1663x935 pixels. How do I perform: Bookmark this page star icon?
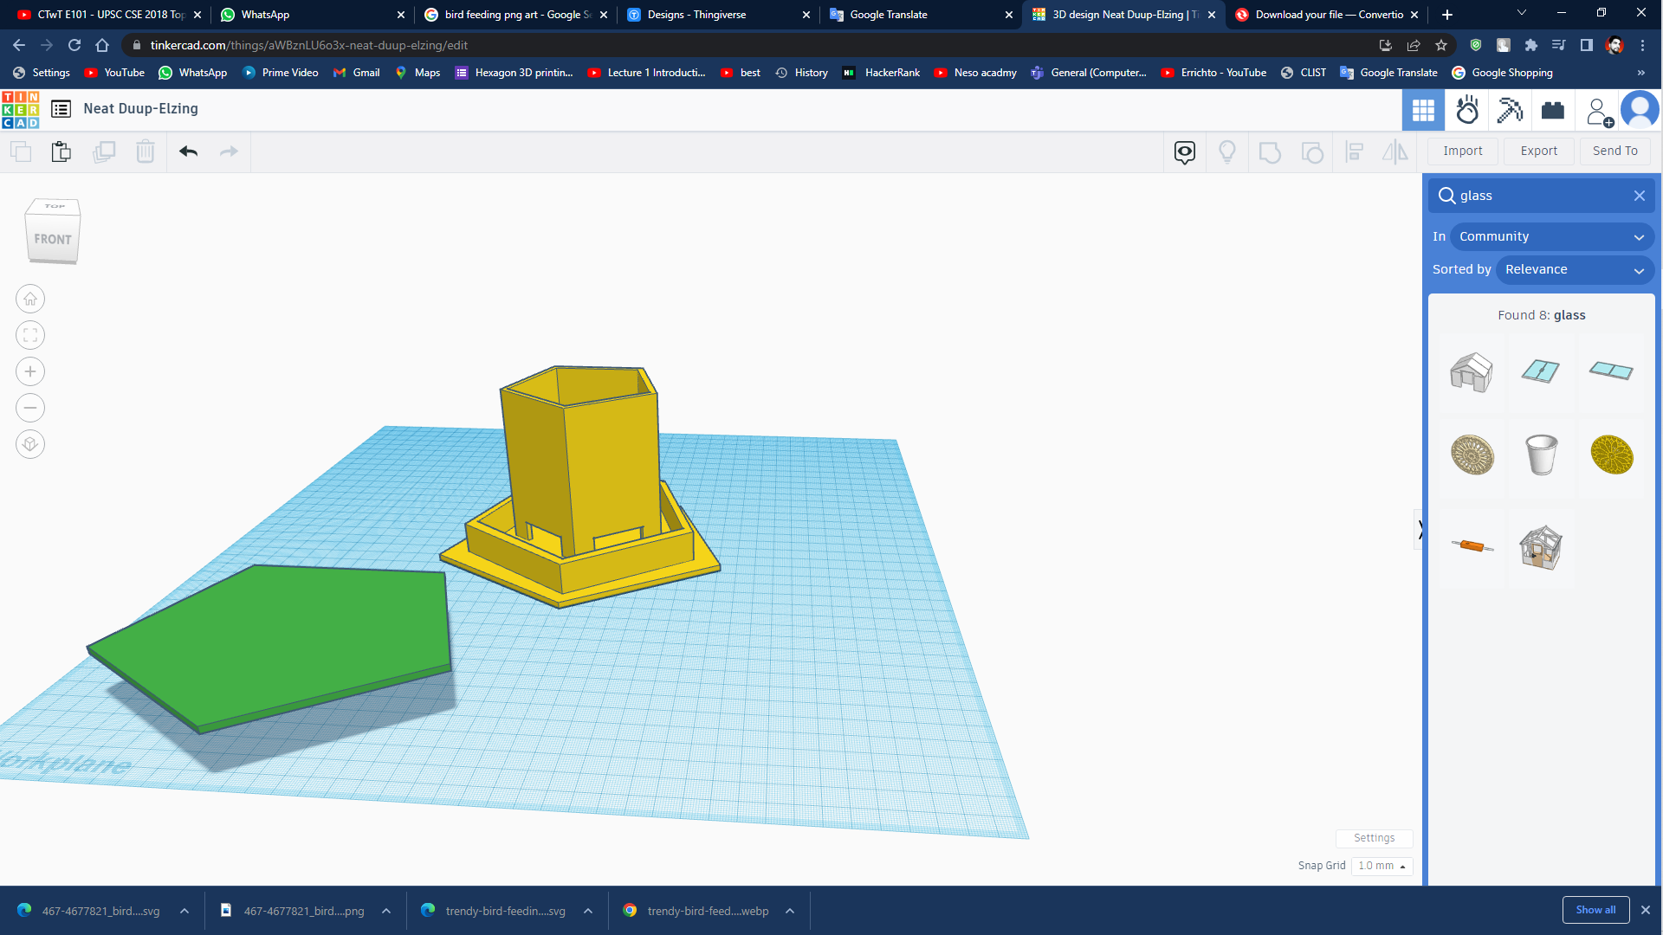(1441, 45)
